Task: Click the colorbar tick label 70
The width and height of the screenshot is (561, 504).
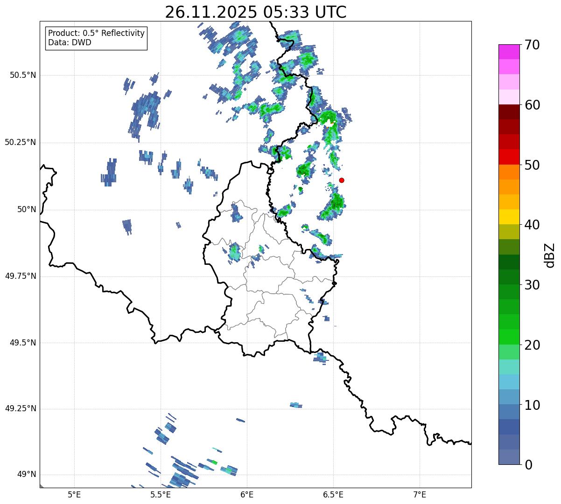Action: pos(532,45)
